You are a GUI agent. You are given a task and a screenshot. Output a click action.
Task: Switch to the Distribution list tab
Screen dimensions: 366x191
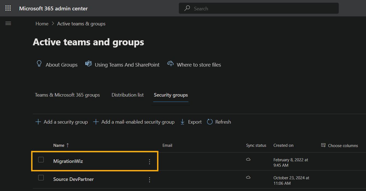128,95
